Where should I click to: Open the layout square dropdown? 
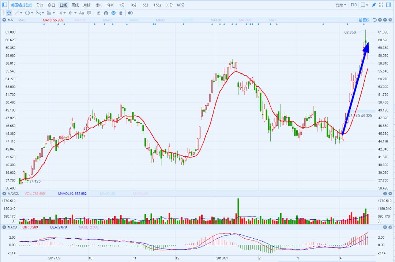(365, 5)
